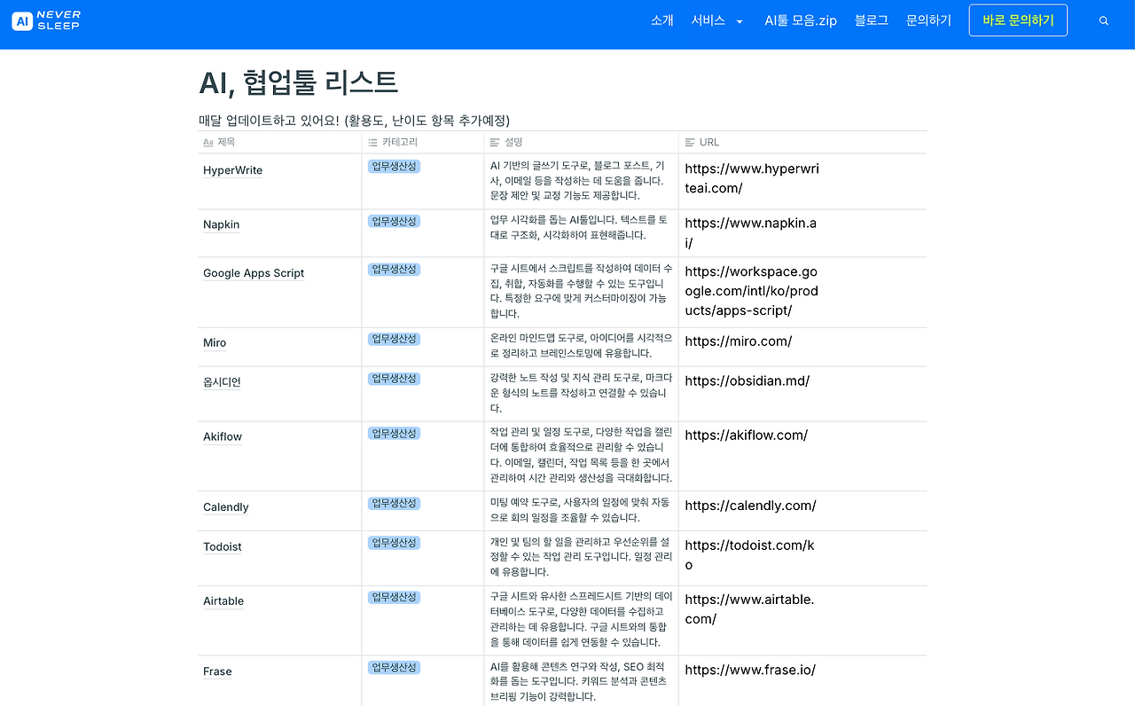Click the AI, 협업툴 리스트 heading
Image resolution: width=1135 pixels, height=706 pixels.
(x=299, y=82)
